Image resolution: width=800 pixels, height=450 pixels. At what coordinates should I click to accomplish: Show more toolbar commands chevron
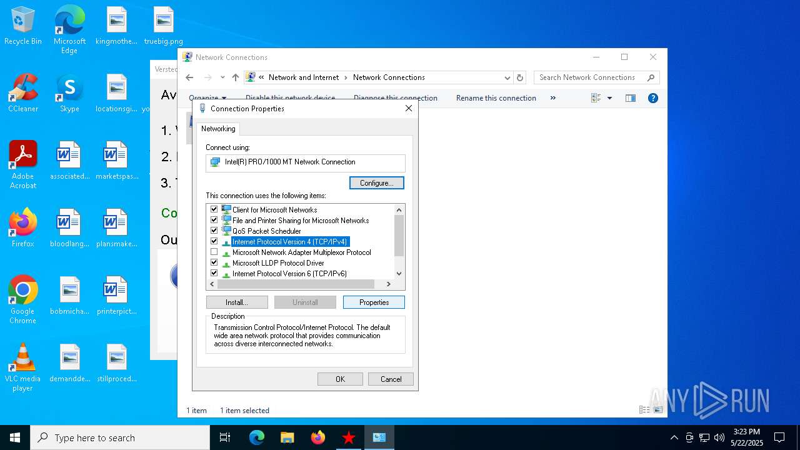click(x=552, y=98)
